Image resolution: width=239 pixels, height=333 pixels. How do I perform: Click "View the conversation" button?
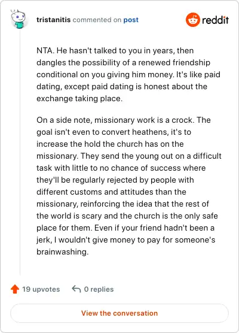tap(119, 313)
